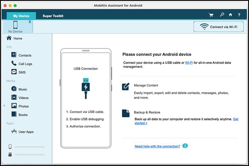Viewport: 249px width, 166px height.
Task: Click the Videos film icon
Action: point(14,97)
